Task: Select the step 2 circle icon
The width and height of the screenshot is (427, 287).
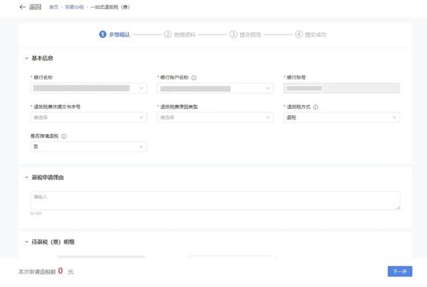Action: click(x=167, y=34)
